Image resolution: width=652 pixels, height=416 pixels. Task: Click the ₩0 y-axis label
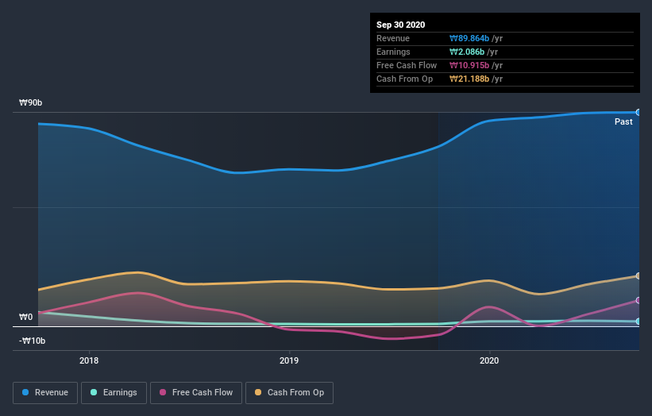(x=25, y=317)
